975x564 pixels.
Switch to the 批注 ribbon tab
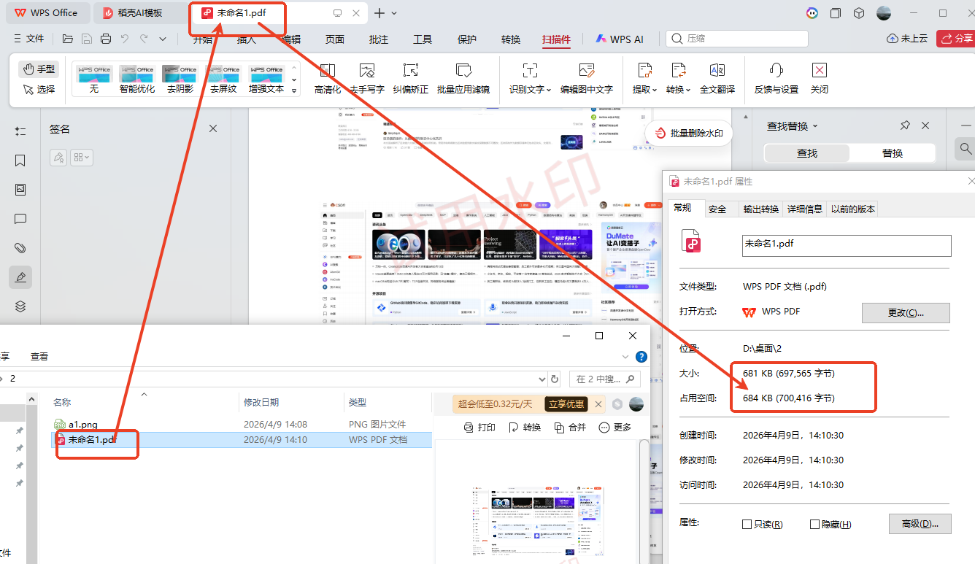[379, 39]
